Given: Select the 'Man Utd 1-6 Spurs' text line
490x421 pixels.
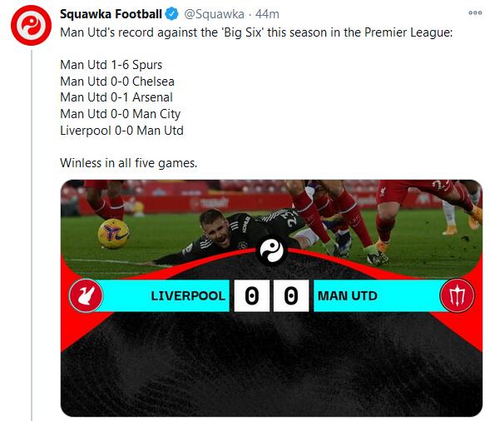Looking at the screenshot, I should pos(111,65).
